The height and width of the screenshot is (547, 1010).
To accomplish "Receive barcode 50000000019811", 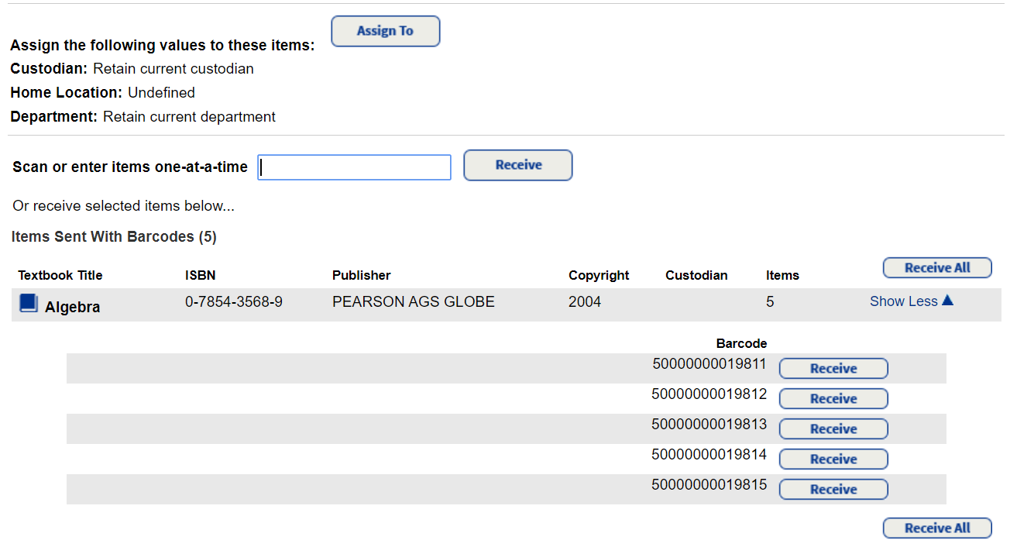I will pos(833,368).
